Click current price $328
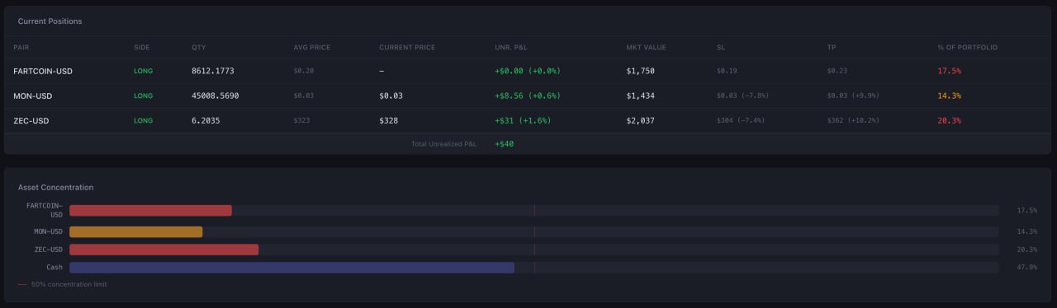The width and height of the screenshot is (1057, 308). tap(389, 121)
